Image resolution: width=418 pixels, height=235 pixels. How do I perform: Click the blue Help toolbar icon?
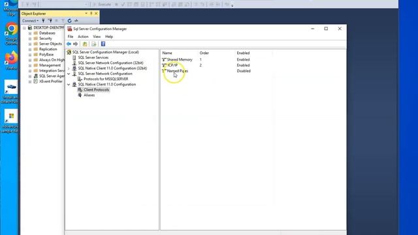point(103,44)
